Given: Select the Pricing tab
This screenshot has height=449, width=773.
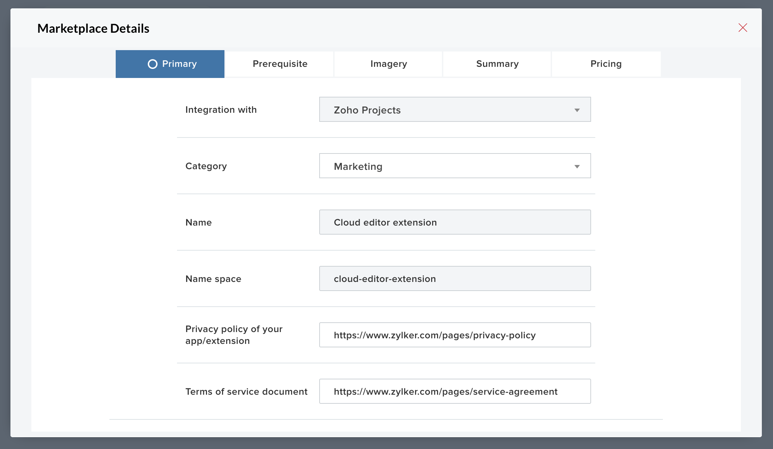Looking at the screenshot, I should (606, 64).
